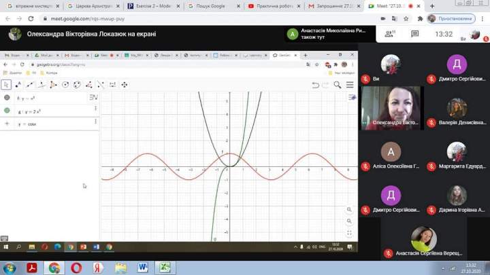Screen dimensions: 490x275
Task: Select the GeoGebra Line tool
Action: (x=30, y=84)
